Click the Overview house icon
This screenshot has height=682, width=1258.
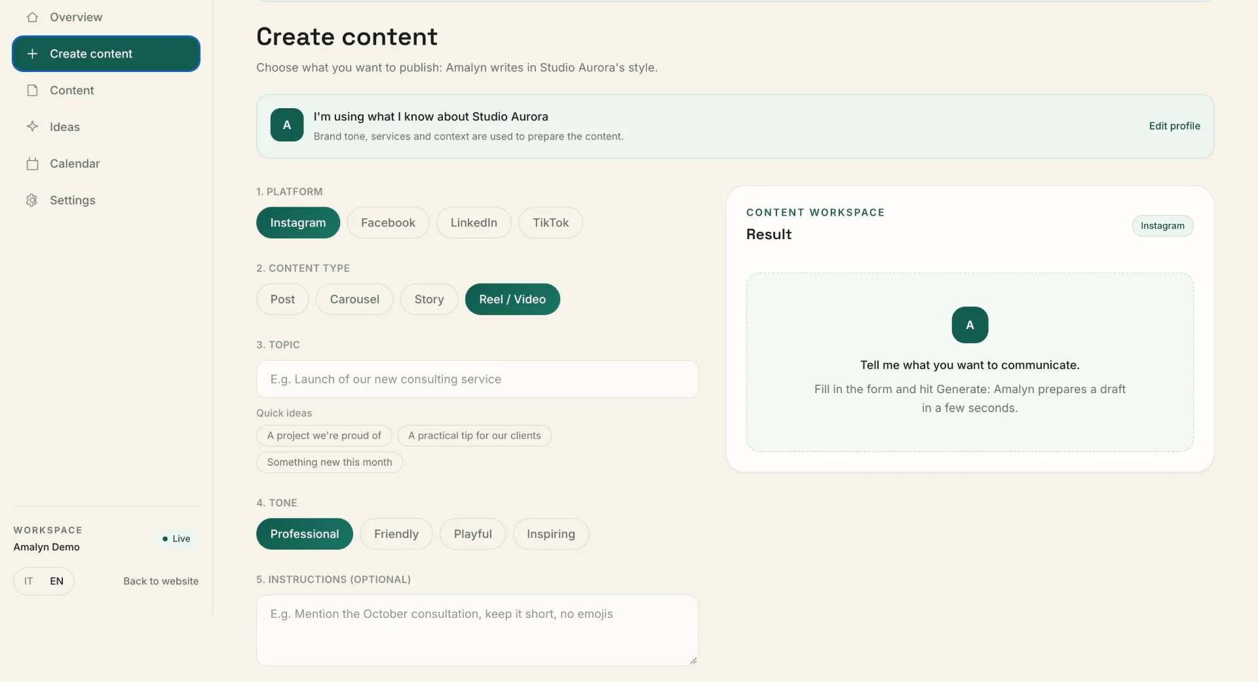[x=32, y=17]
